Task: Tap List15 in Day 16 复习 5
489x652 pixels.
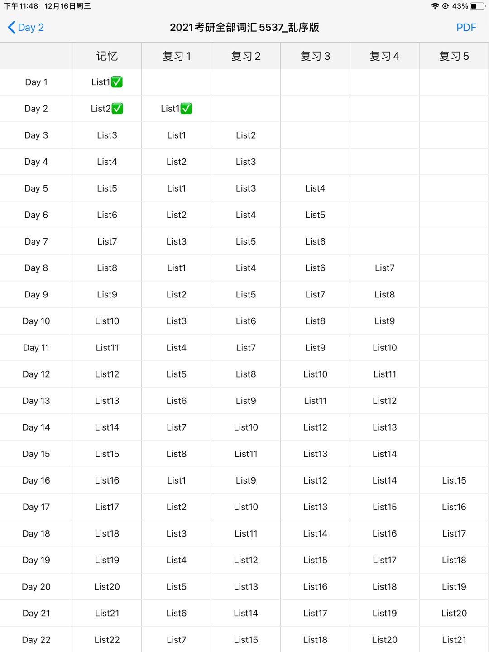Action: pyautogui.click(x=454, y=480)
